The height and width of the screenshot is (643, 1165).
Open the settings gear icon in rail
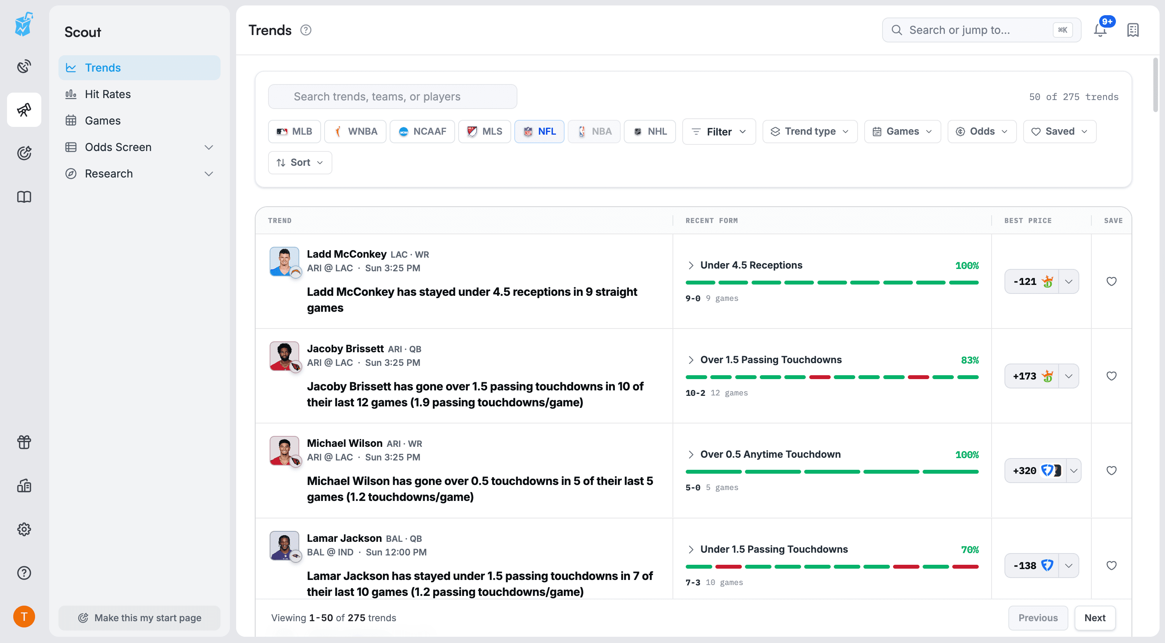tap(24, 529)
